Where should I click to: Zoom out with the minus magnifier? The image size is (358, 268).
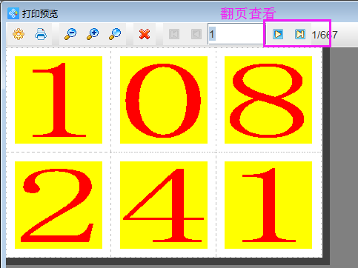pyautogui.click(x=70, y=34)
